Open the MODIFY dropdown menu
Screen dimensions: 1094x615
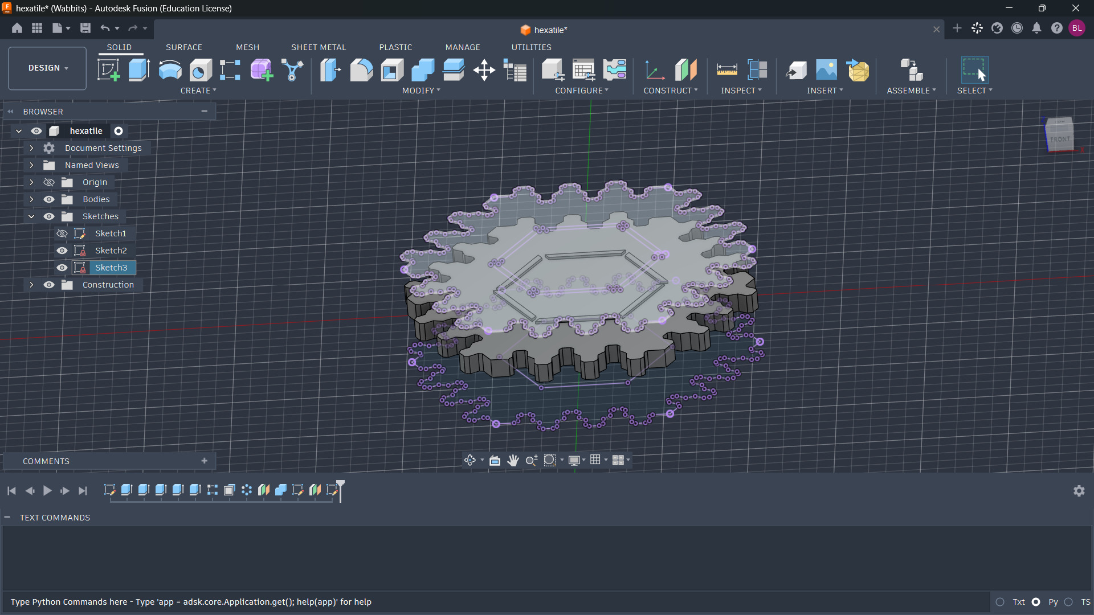[x=421, y=91]
